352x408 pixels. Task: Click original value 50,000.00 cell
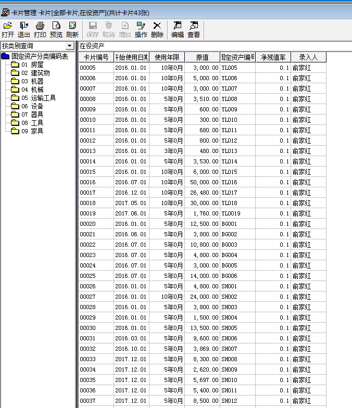(x=202, y=182)
